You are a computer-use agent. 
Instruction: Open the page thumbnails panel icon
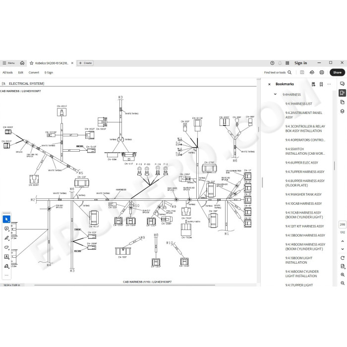tap(342, 102)
